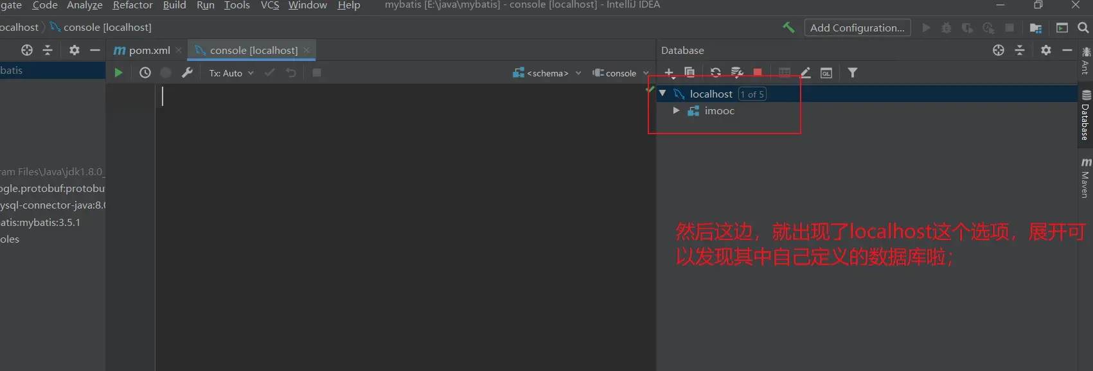
Task: Open Data Source Properties icon
Action: tap(737, 73)
